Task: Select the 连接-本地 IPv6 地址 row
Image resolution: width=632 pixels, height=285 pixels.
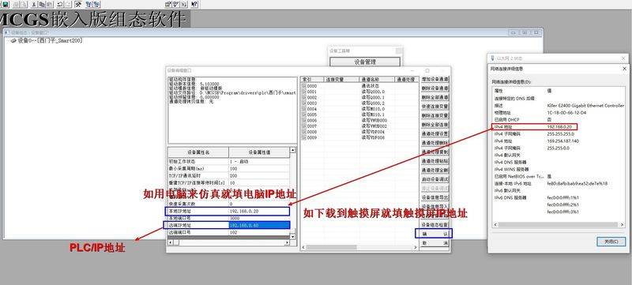Action: pyautogui.click(x=558, y=184)
